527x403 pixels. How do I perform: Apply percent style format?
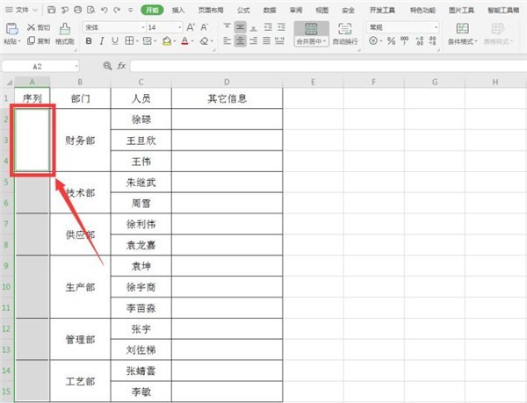[x=391, y=41]
